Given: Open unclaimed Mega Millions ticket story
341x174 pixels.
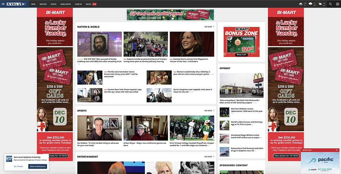Looking at the screenshot, I should pos(245,136).
